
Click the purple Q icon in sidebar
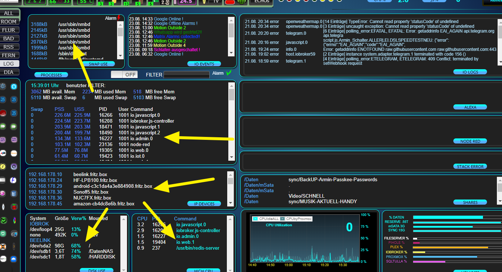[x=14, y=167]
